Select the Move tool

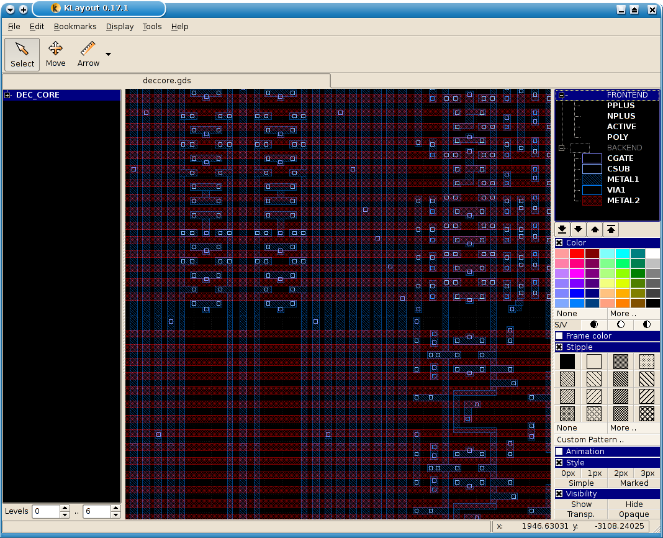pos(55,54)
